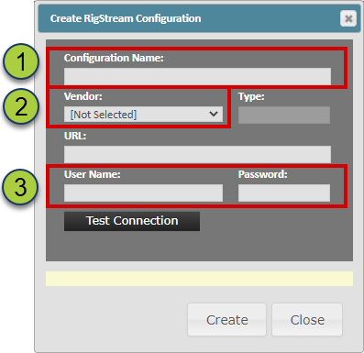Close dialog with the X icon
The height and width of the screenshot is (353, 364).
pos(348,18)
